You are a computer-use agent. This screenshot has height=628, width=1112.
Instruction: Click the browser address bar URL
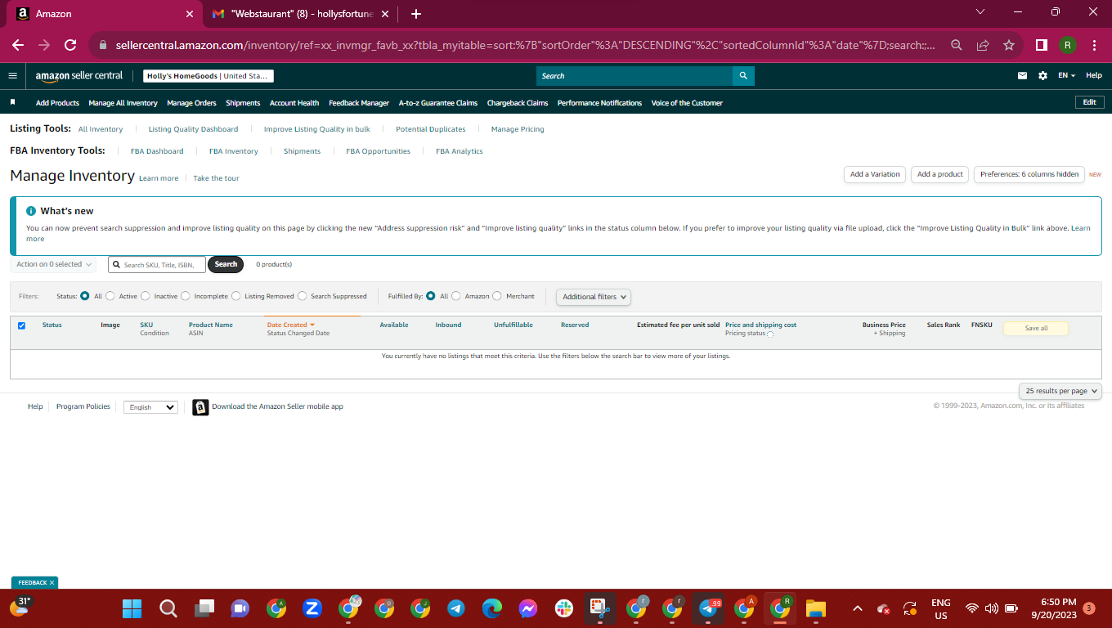pos(525,45)
